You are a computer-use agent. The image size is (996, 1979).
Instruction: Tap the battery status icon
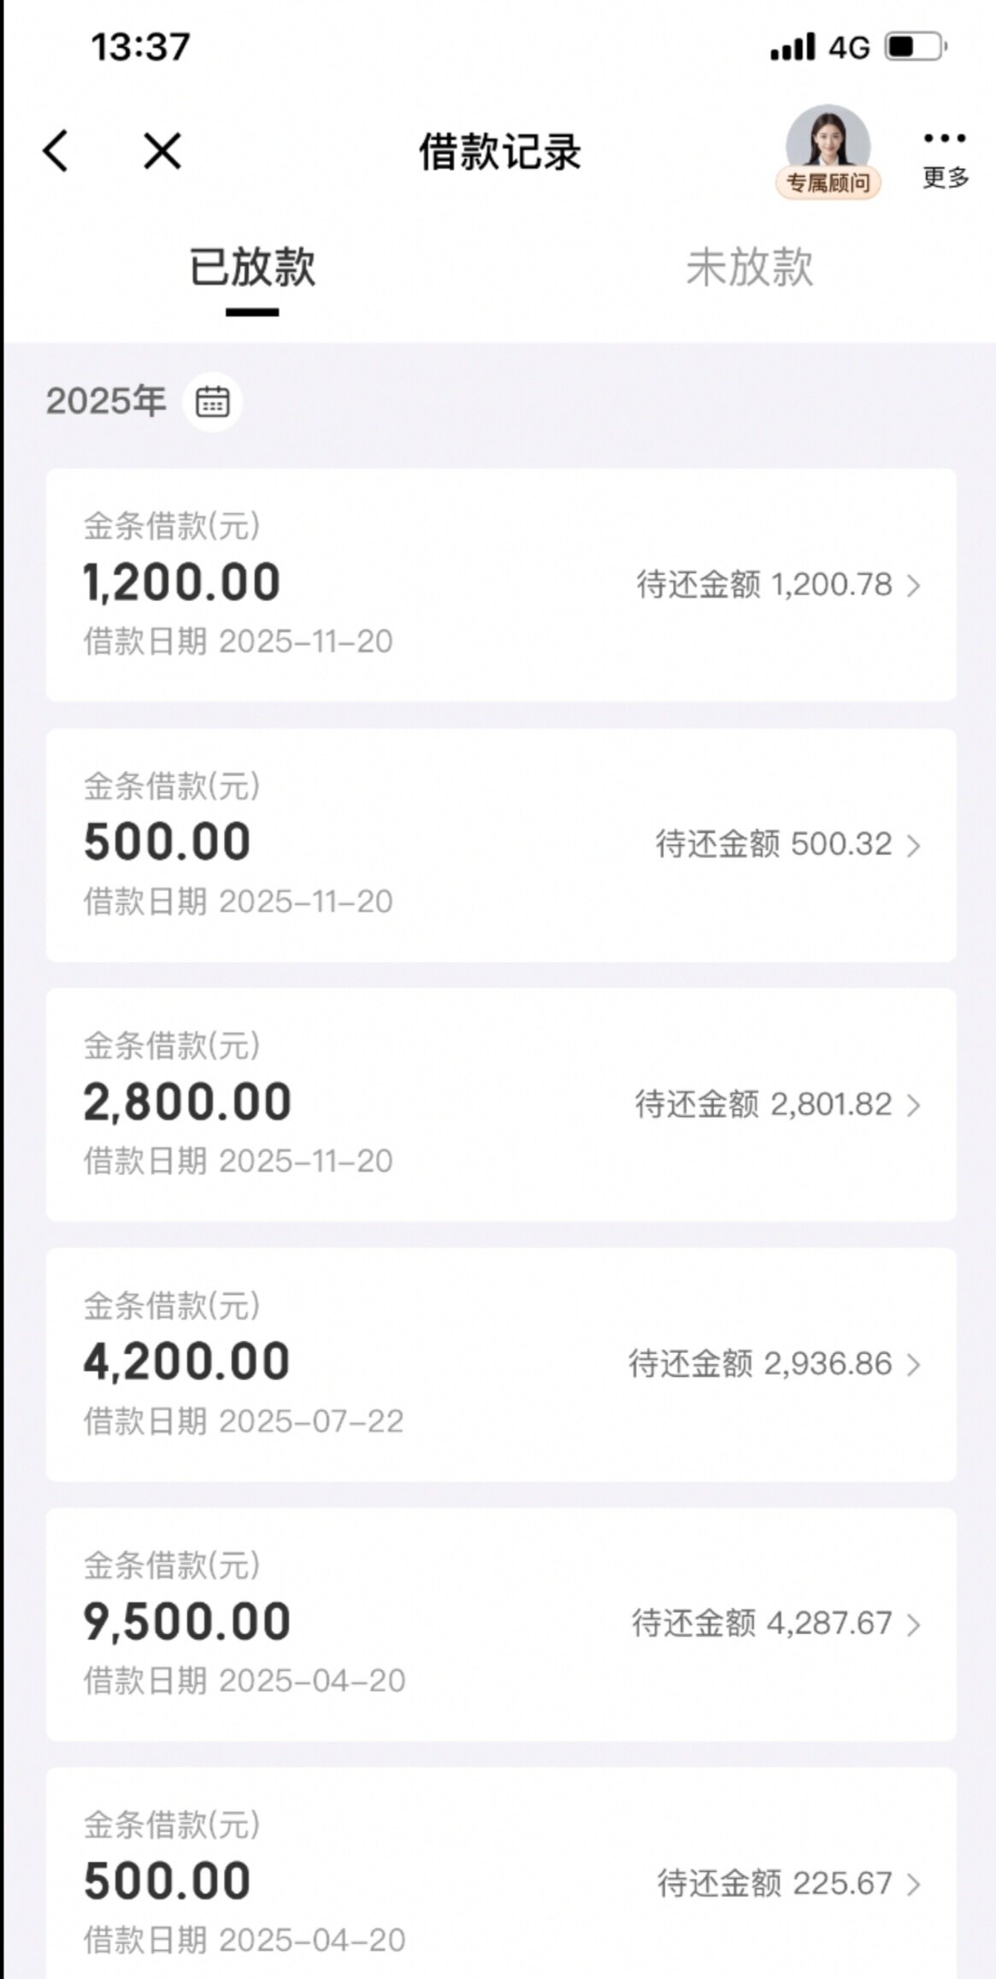[915, 47]
